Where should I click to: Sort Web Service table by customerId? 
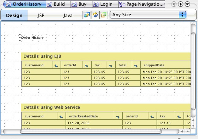click(61, 117)
